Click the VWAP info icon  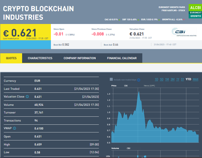click(x=14, y=128)
